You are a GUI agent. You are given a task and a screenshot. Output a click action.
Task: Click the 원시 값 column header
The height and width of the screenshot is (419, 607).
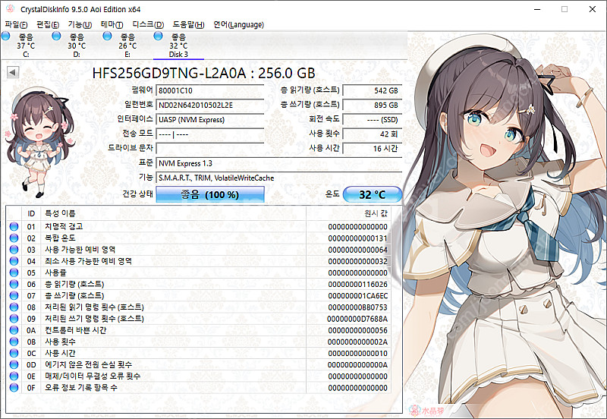(x=348, y=213)
